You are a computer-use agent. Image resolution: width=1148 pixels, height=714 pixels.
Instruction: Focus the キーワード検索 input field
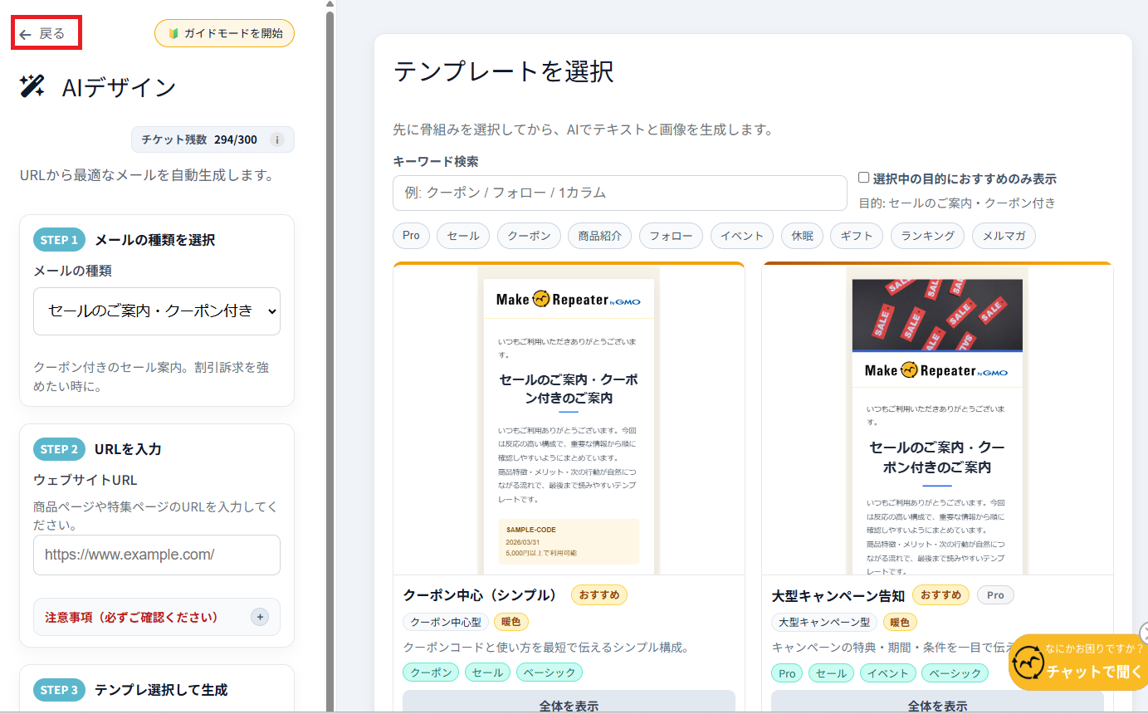pyautogui.click(x=619, y=193)
